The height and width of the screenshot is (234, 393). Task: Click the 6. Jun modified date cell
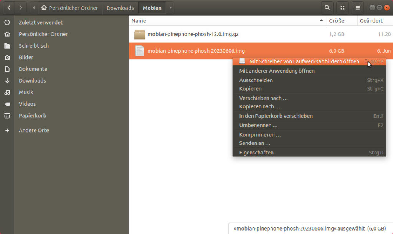[x=384, y=51]
